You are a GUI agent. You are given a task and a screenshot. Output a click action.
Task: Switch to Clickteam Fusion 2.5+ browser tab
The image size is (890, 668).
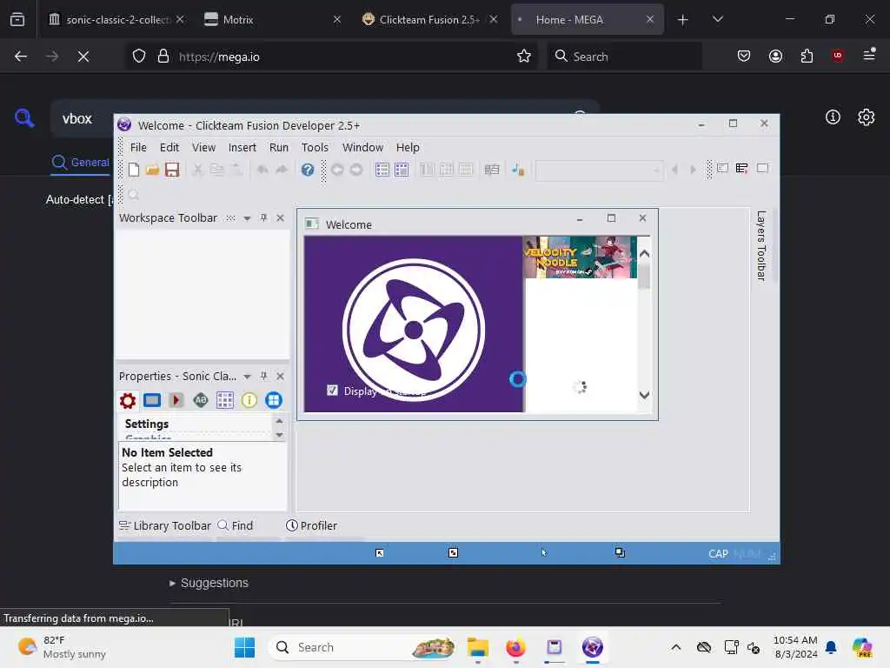click(429, 19)
